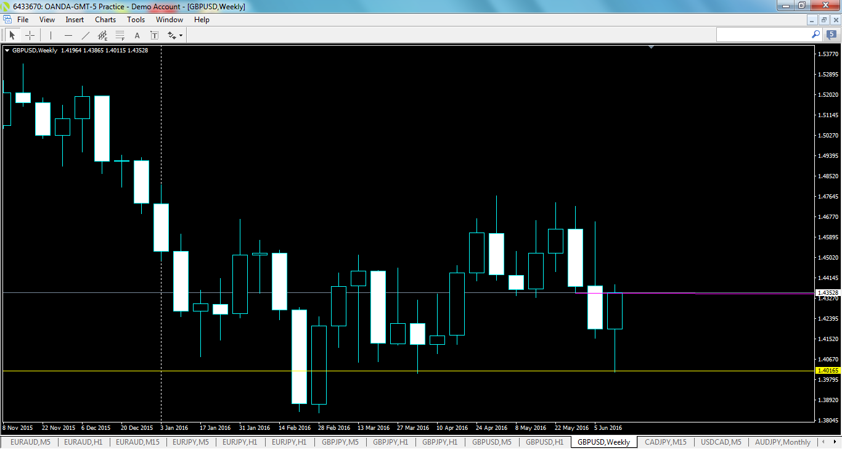Select the text annotation tool

[137, 35]
